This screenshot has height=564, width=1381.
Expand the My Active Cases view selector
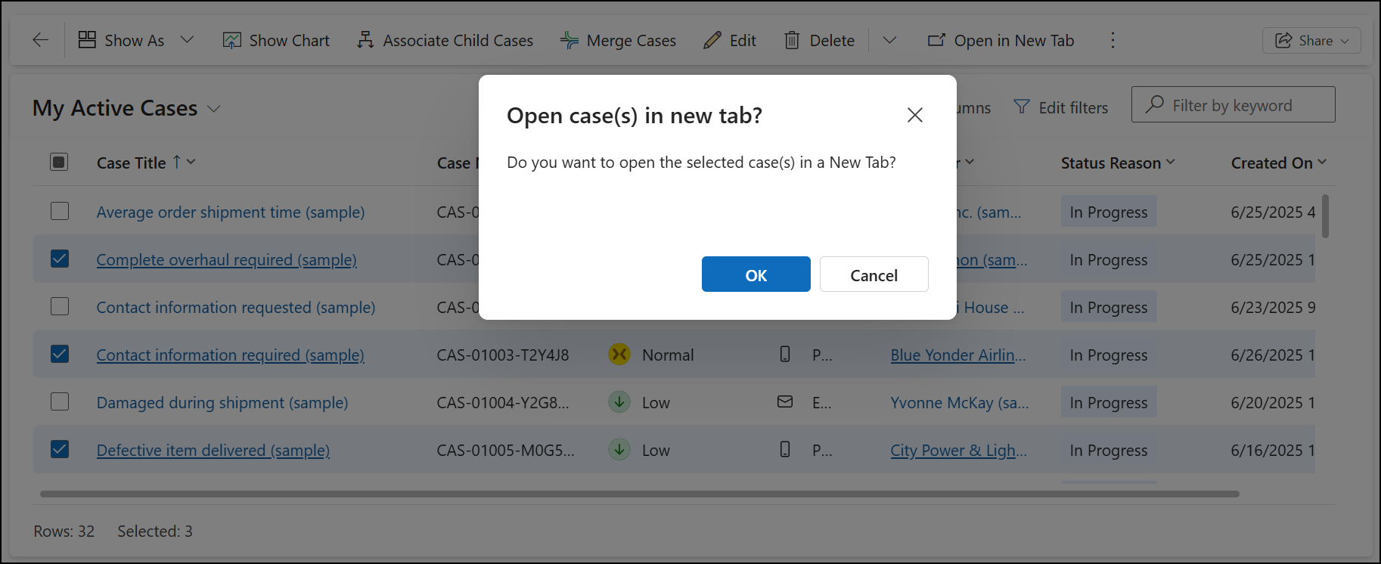click(x=214, y=109)
